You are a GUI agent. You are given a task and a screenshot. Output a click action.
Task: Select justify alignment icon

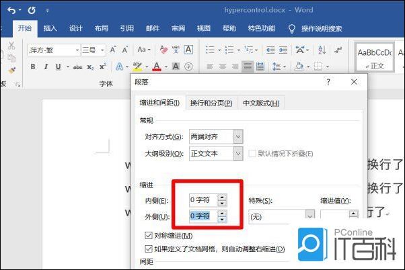248,66
